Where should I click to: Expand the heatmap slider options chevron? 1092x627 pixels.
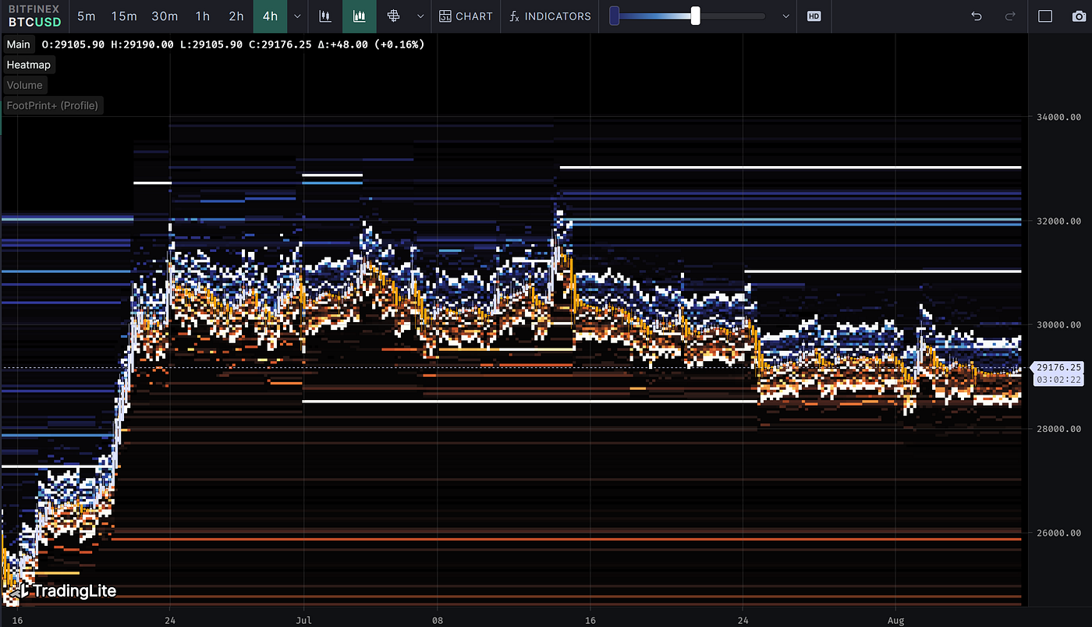coord(785,16)
